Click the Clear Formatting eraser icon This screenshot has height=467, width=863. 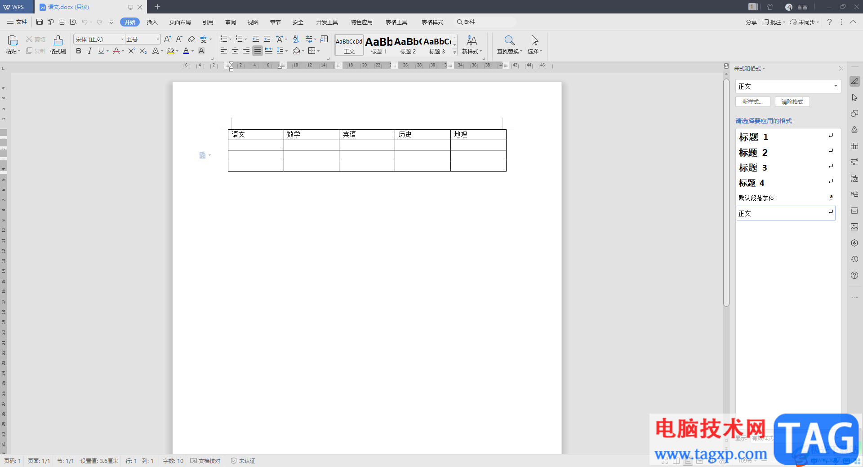(x=191, y=39)
